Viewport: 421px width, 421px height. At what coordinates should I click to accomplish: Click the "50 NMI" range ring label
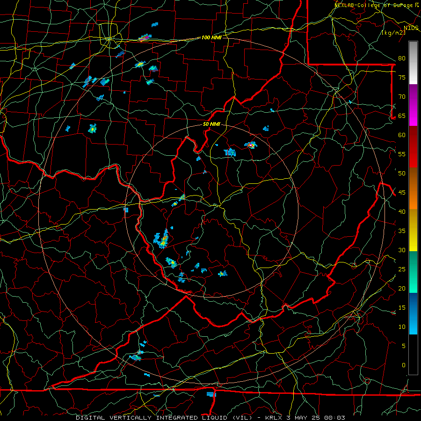pos(211,124)
